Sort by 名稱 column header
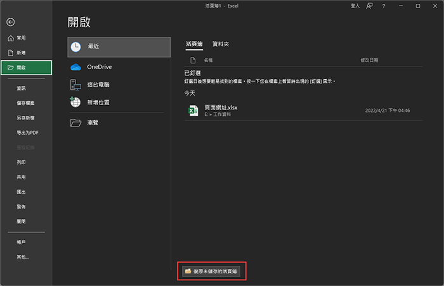444x286 pixels. click(x=208, y=60)
